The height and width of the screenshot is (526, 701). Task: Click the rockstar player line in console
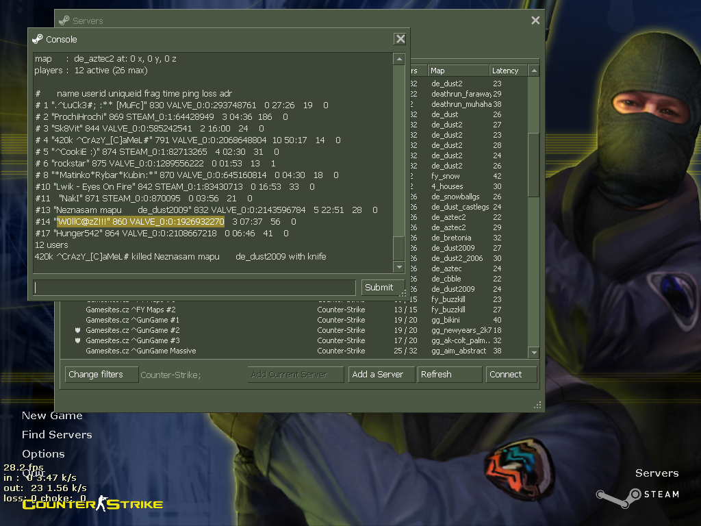click(155, 163)
